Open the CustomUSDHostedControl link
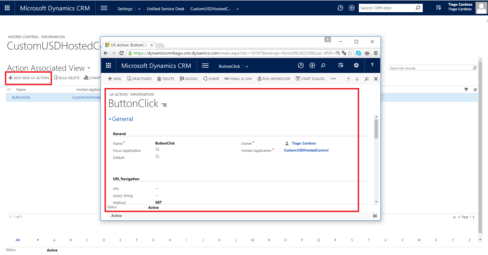The width and height of the screenshot is (488, 255). tap(306, 150)
